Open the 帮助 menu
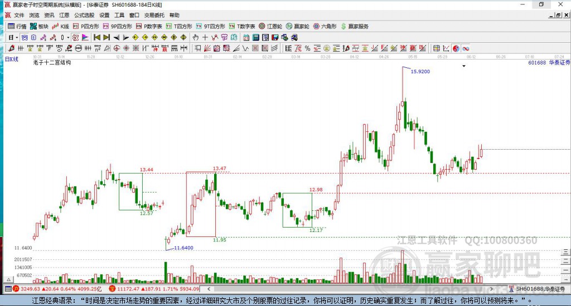 pos(174,15)
